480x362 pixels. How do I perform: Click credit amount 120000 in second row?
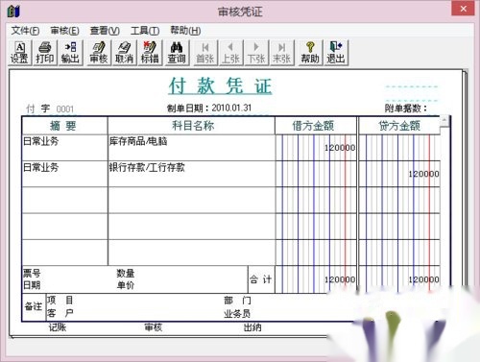pos(423,174)
